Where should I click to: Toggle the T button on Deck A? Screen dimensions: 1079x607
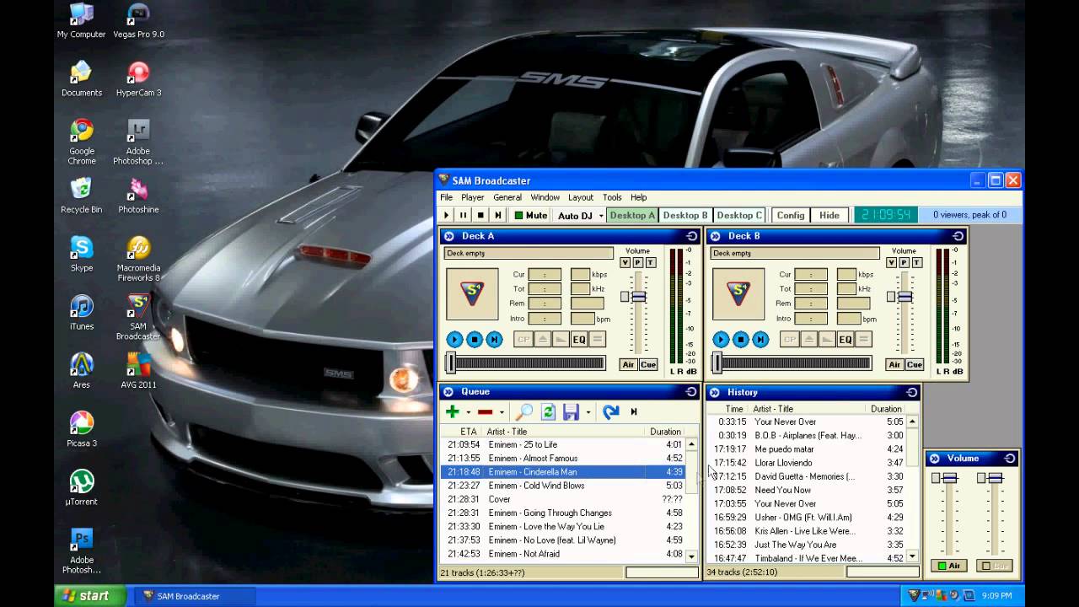pyautogui.click(x=650, y=263)
